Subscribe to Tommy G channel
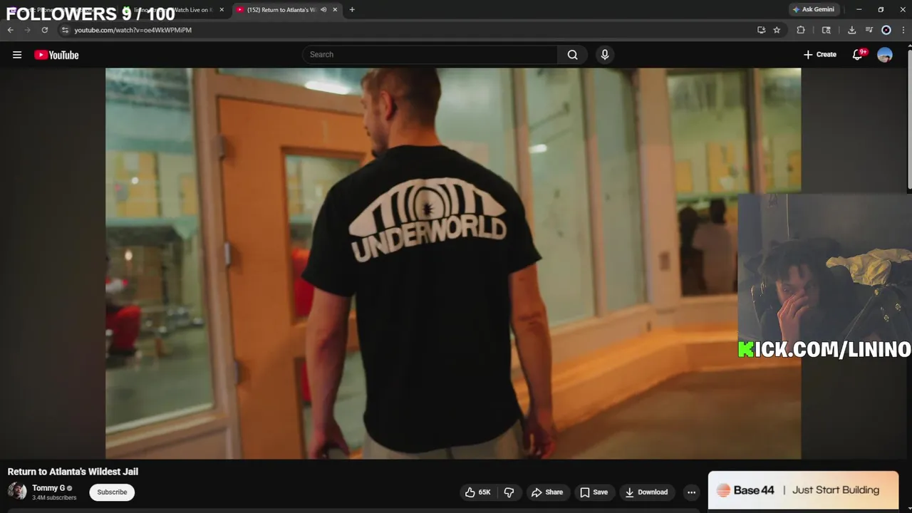Screen dimensions: 912x513 tap(112, 492)
